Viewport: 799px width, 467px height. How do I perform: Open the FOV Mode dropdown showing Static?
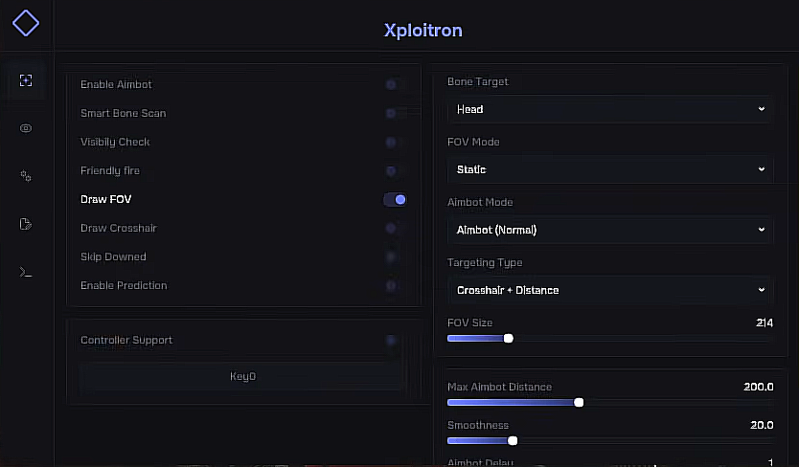tap(610, 169)
